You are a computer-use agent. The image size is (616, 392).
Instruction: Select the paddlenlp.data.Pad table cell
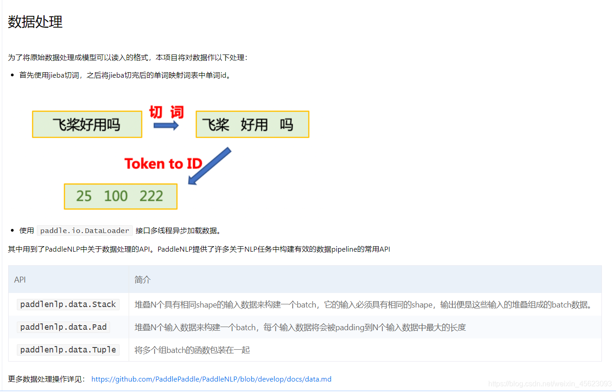coord(68,327)
